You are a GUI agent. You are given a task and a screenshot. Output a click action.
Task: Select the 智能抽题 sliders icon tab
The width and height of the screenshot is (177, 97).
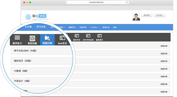tap(32, 40)
